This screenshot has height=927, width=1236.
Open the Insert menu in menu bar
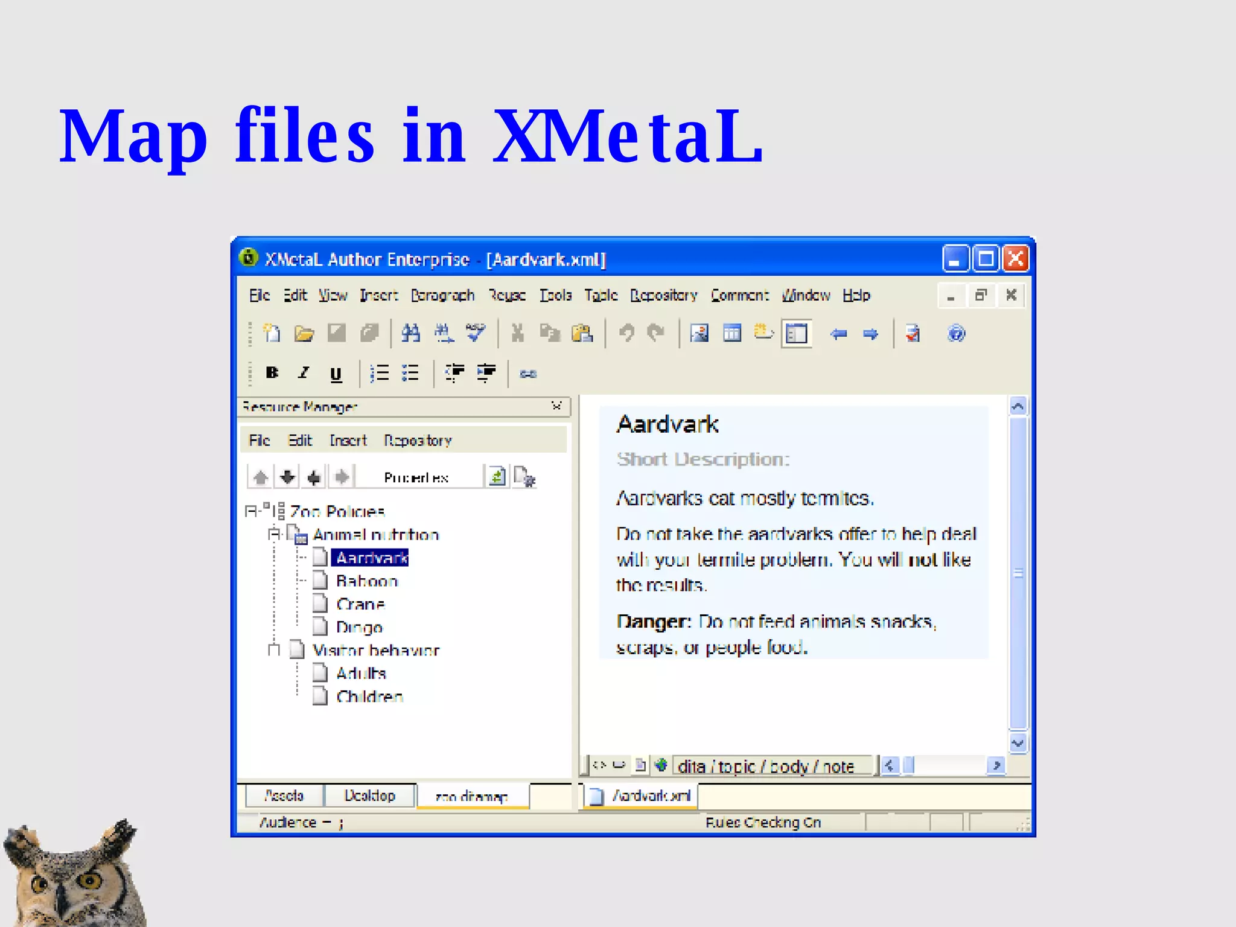[379, 295]
